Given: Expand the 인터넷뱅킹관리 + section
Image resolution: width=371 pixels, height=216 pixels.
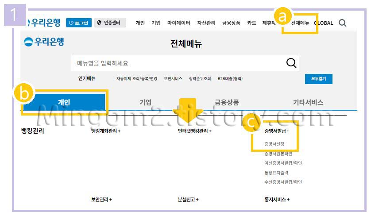Looking at the screenshot, I should tap(194, 131).
